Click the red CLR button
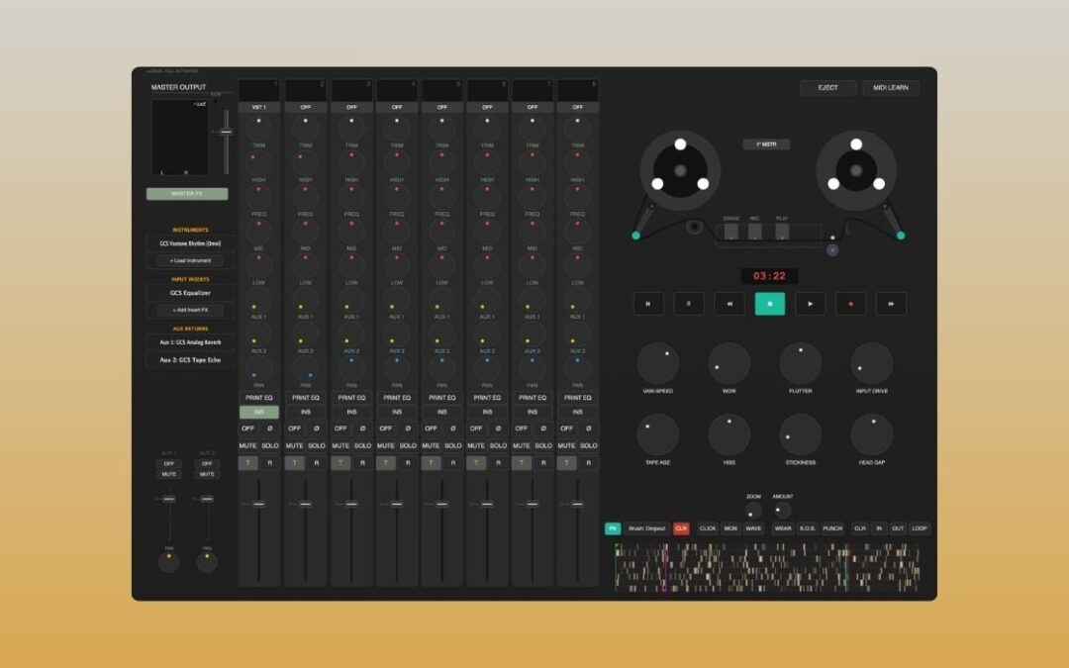Viewport: 1069px width, 668px height. click(x=681, y=528)
